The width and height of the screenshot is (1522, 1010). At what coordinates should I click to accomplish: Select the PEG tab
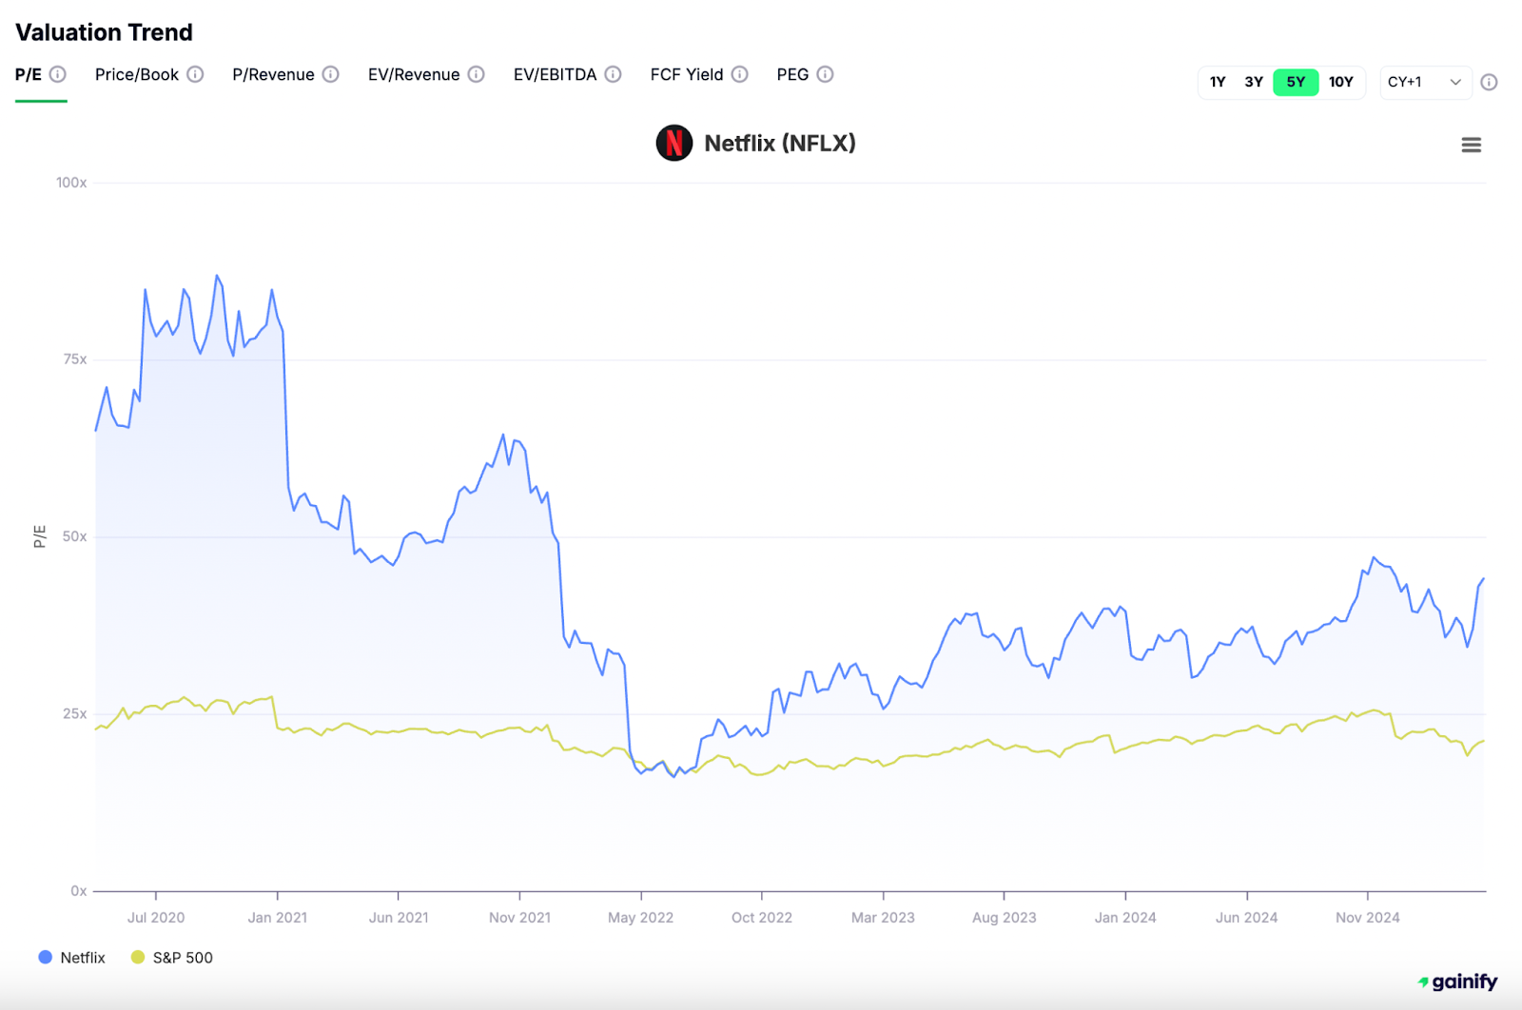point(792,74)
